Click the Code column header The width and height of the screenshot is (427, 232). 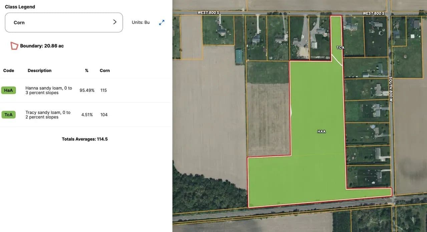[9, 70]
